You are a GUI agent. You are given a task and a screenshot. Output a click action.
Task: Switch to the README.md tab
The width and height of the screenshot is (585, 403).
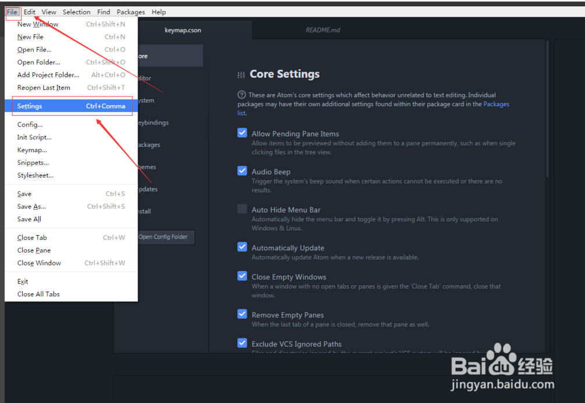(x=323, y=30)
